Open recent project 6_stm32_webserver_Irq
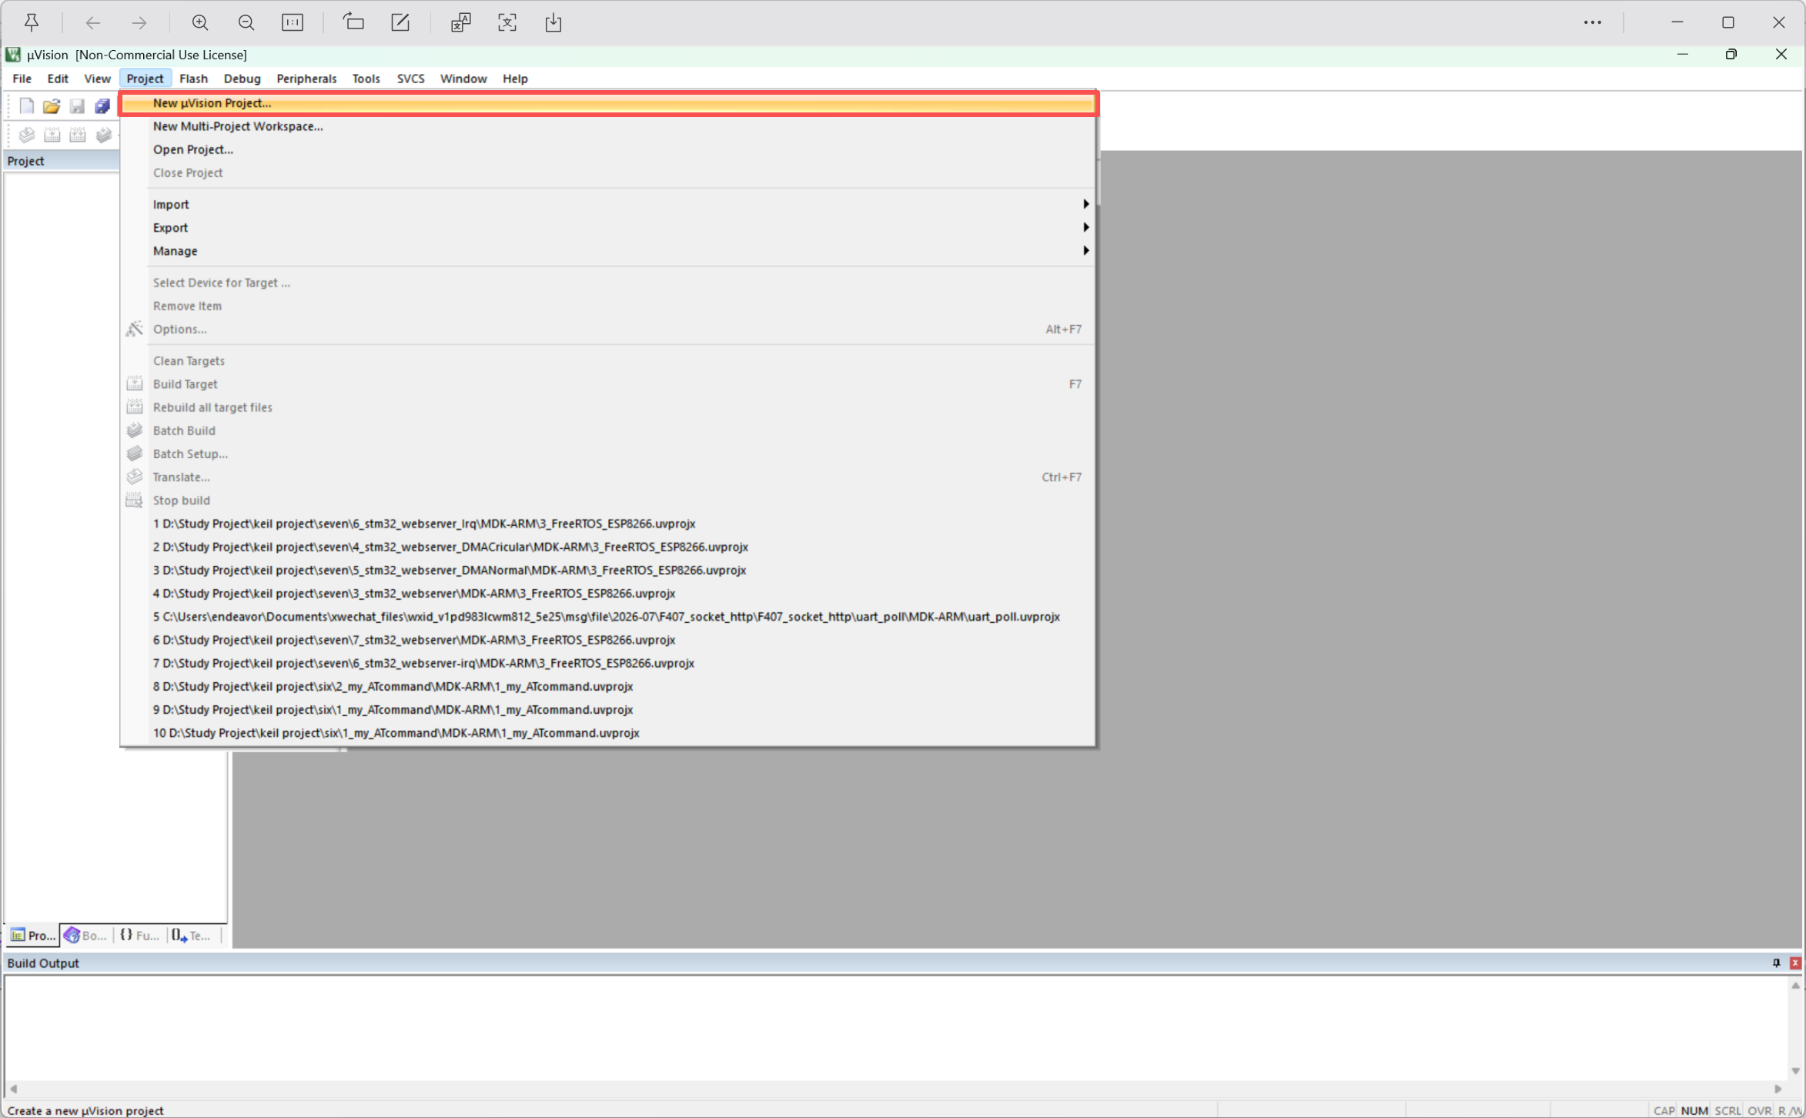The image size is (1806, 1118). click(x=608, y=524)
